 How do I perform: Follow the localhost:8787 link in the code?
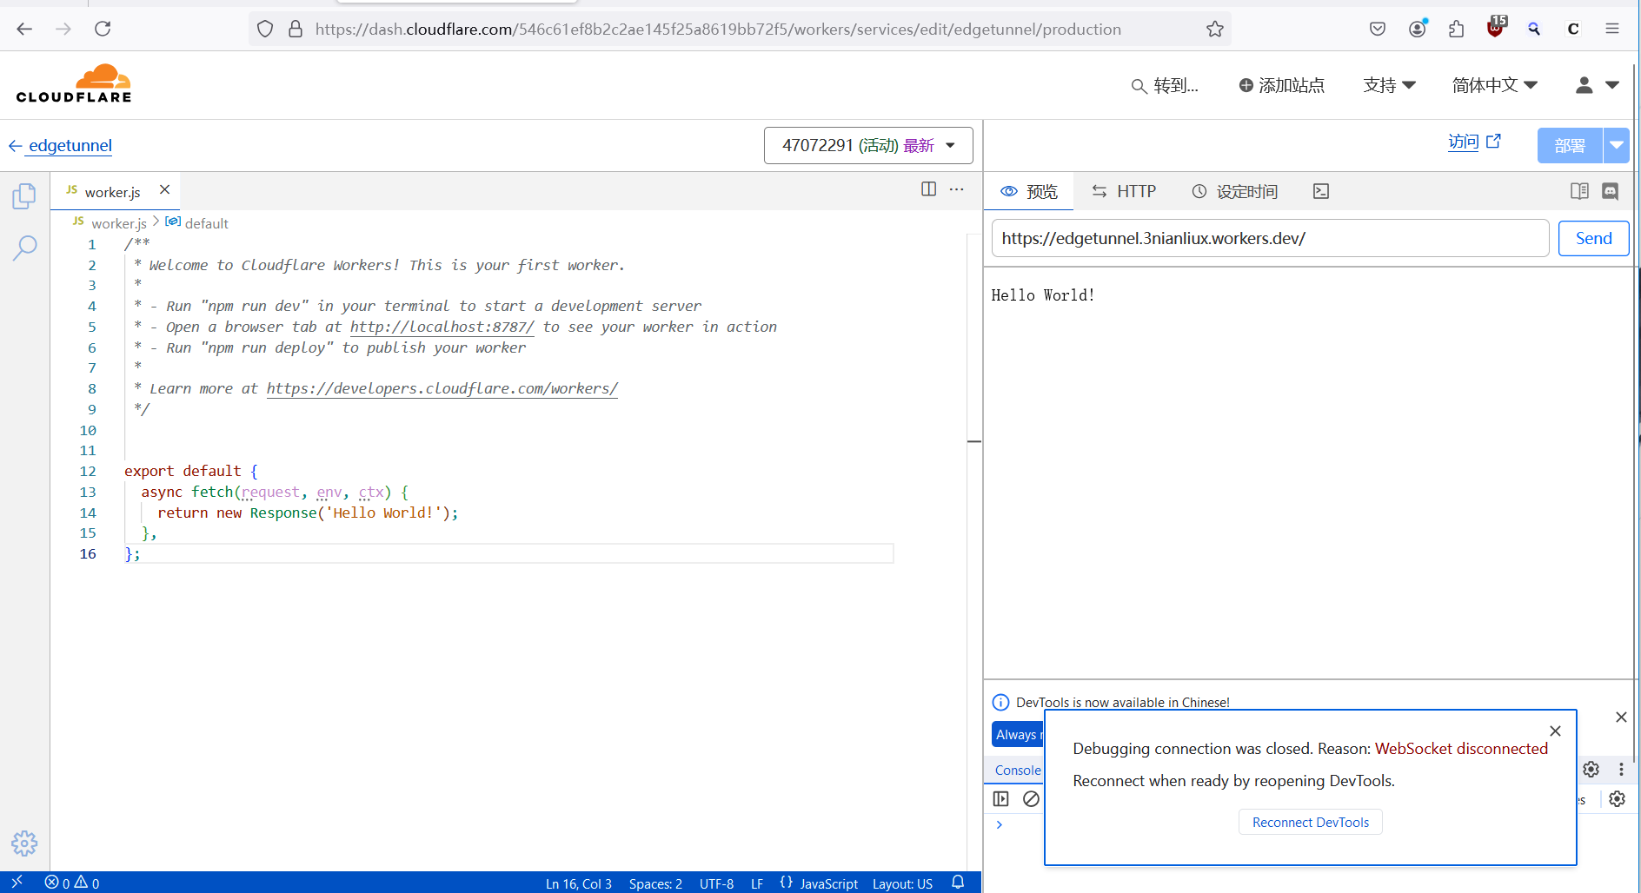pyautogui.click(x=442, y=327)
